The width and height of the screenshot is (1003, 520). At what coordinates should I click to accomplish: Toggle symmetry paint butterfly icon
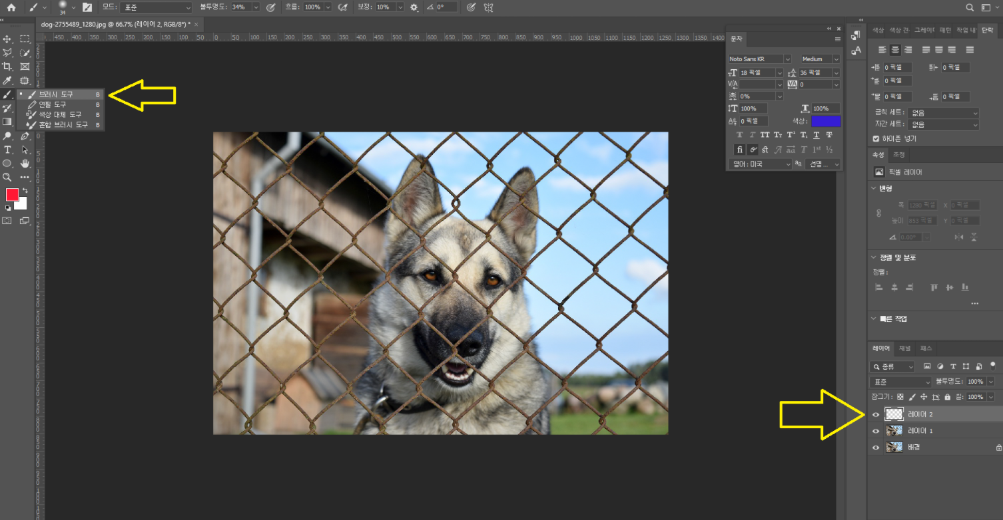point(488,7)
